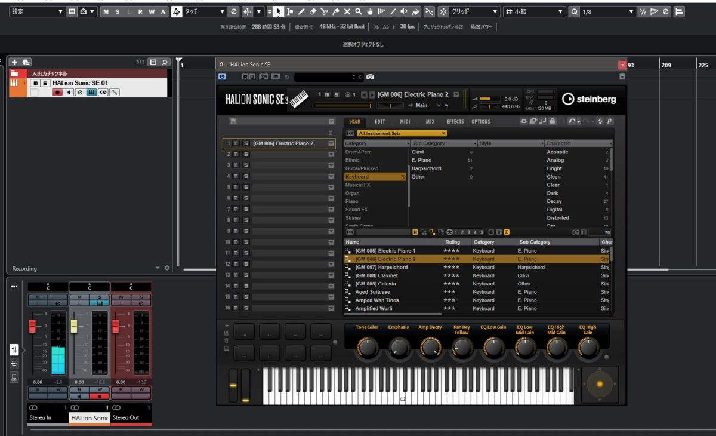This screenshot has height=436, width=716.
Task: Toggle global Read R automation button
Action: click(x=140, y=11)
